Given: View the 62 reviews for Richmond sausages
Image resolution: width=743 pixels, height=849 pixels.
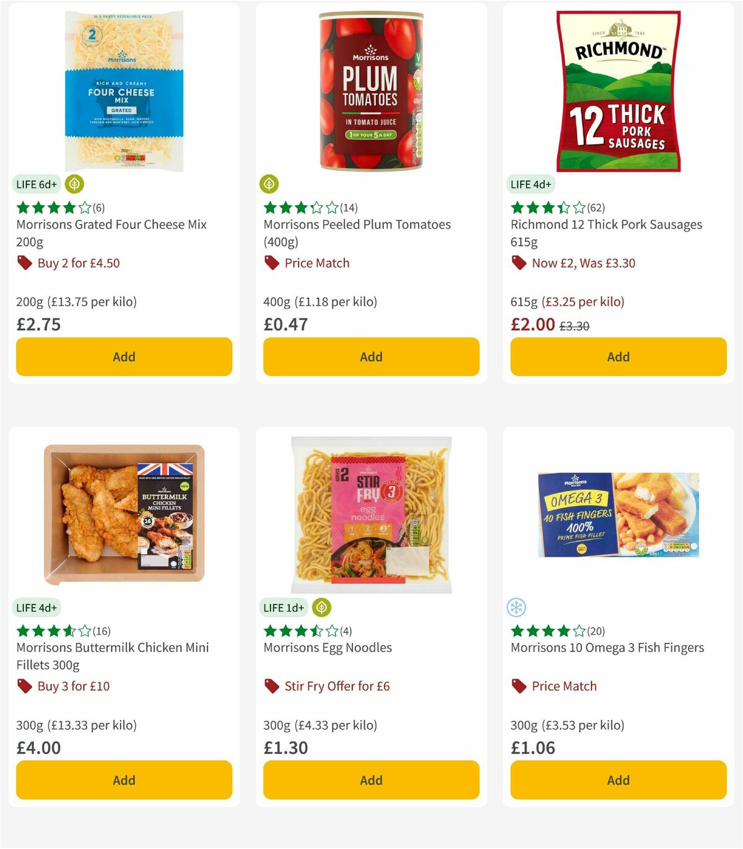Looking at the screenshot, I should point(595,208).
